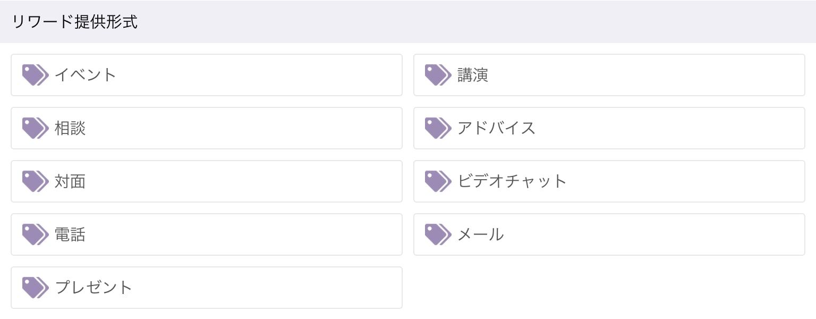This screenshot has width=816, height=319.
Task: Select the メール format tag
Action: tap(609, 234)
